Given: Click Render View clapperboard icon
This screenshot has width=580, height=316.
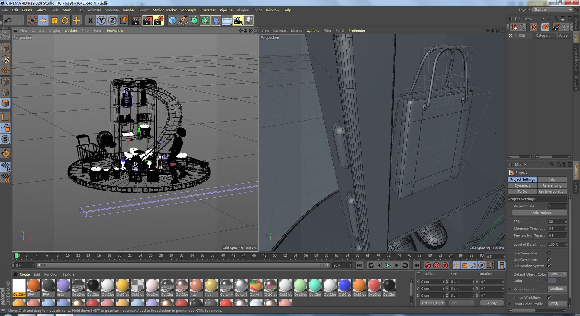Looking at the screenshot, I should [136, 21].
